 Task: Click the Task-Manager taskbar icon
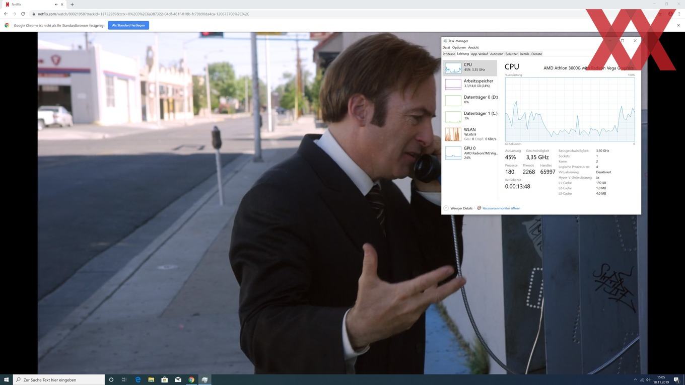tap(204, 379)
